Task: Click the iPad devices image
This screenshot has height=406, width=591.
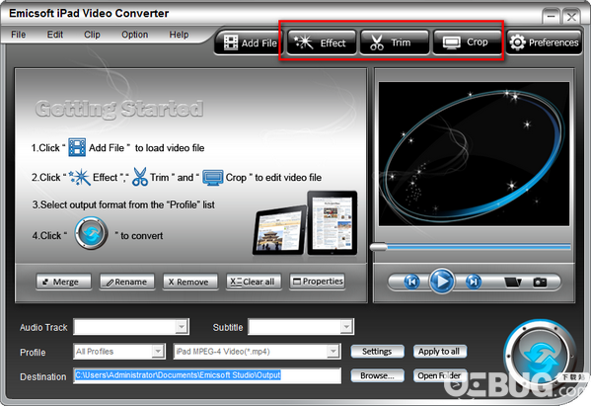Action: pyautogui.click(x=305, y=223)
